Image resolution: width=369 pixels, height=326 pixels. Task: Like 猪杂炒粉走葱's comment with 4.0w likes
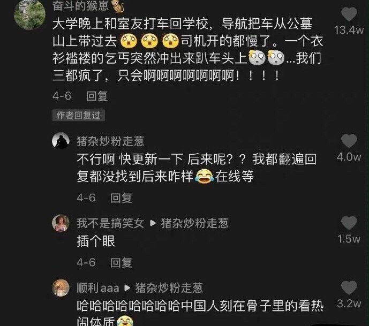[349, 141]
